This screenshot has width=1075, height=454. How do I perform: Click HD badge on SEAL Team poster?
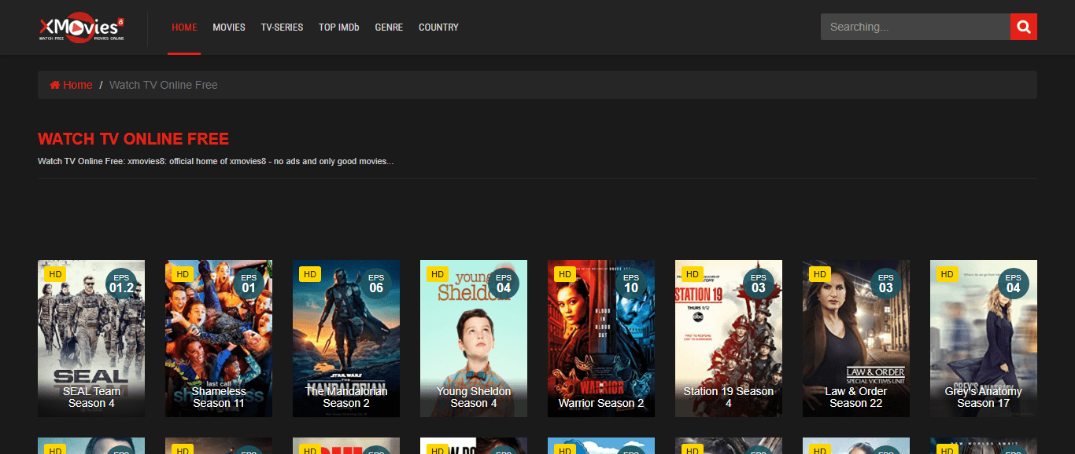(x=54, y=274)
